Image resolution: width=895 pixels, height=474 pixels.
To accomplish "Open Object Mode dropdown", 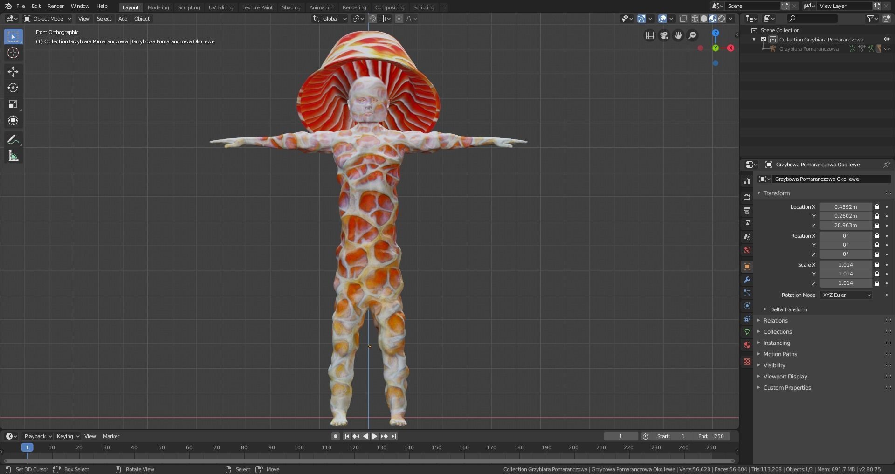I will point(48,19).
